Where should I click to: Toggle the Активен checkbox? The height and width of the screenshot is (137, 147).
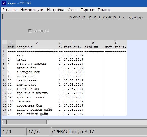(30, 31)
